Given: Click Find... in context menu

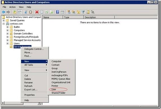Looking at the screenshot, I should coord(34,56).
